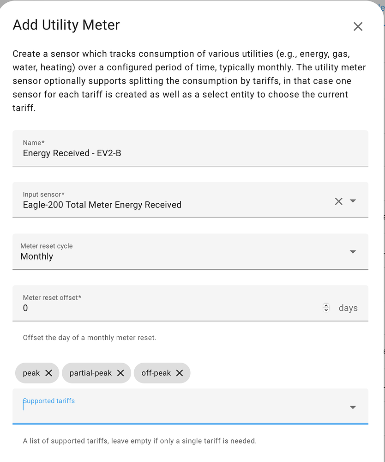
Task: Open the Meter reset cycle dropdown
Action: coord(352,252)
